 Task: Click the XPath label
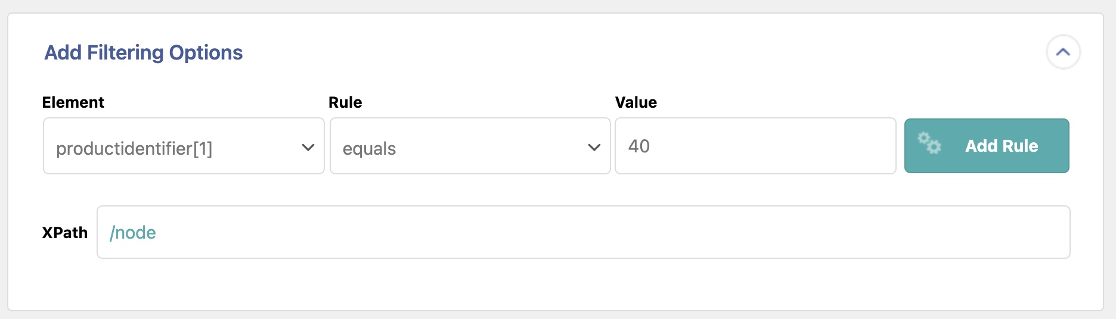pos(64,233)
